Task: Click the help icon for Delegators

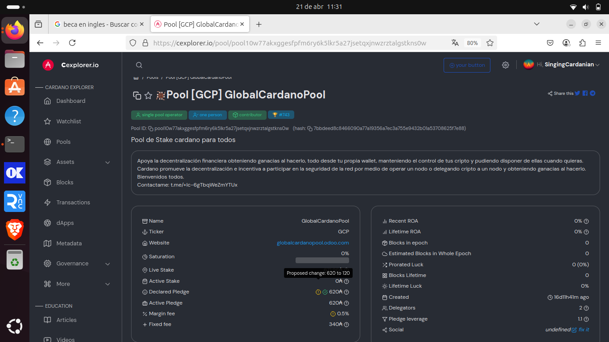Action: click(586, 308)
